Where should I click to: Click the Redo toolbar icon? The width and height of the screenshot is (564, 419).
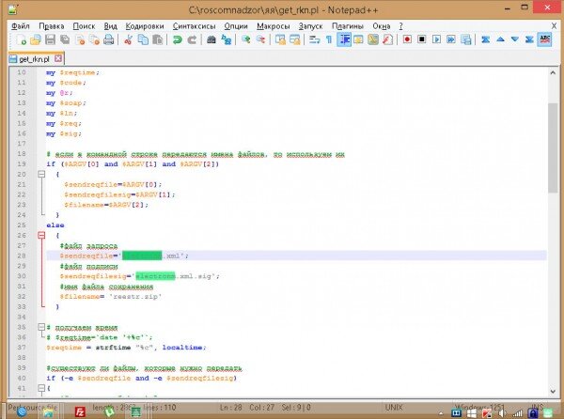[192, 39]
